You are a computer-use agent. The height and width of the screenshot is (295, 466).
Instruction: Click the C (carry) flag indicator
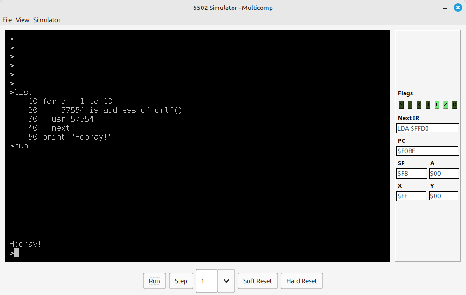(455, 105)
